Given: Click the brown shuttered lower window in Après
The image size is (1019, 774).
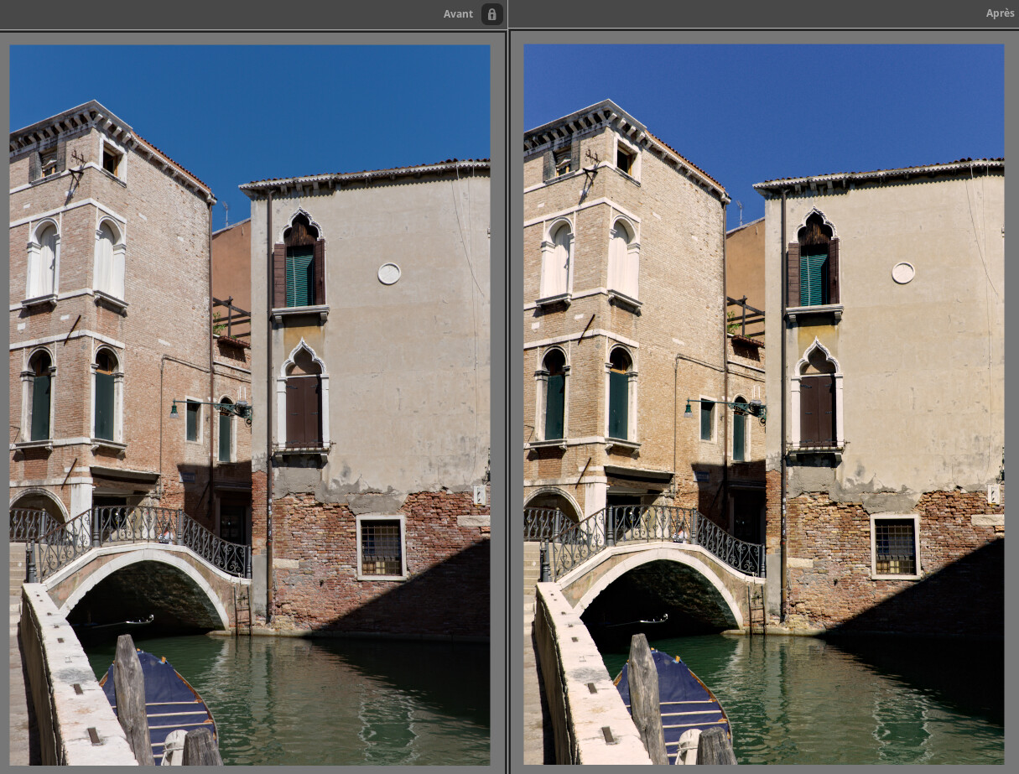Looking at the screenshot, I should pos(817,409).
